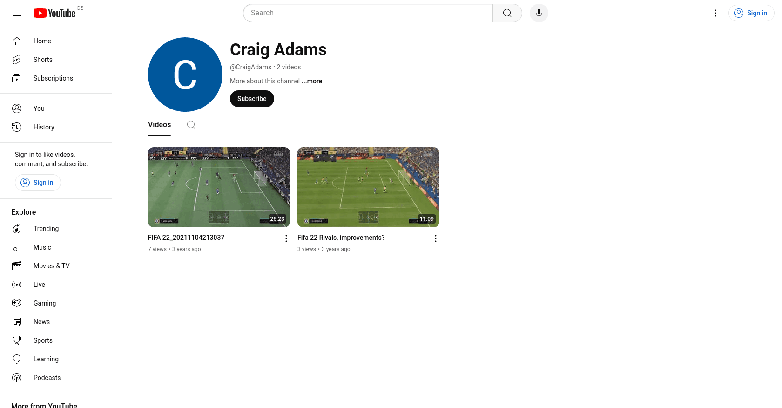The image size is (782, 408).
Task: Start voice search with microphone icon
Action: (x=539, y=13)
